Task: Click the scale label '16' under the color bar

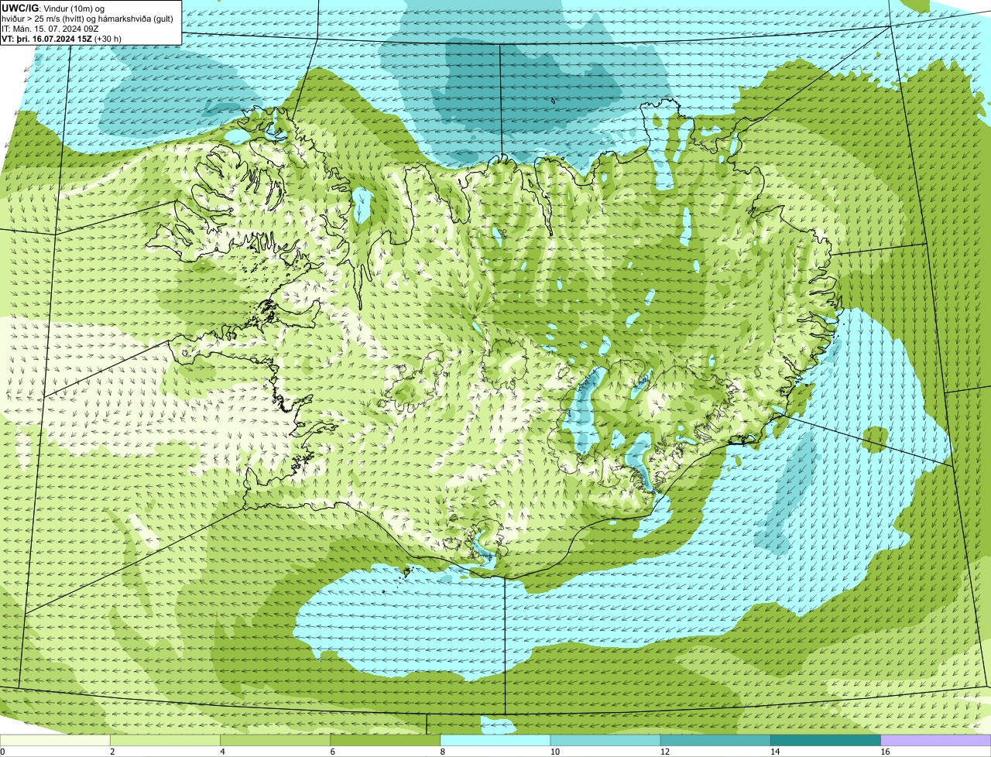Action: tap(885, 752)
